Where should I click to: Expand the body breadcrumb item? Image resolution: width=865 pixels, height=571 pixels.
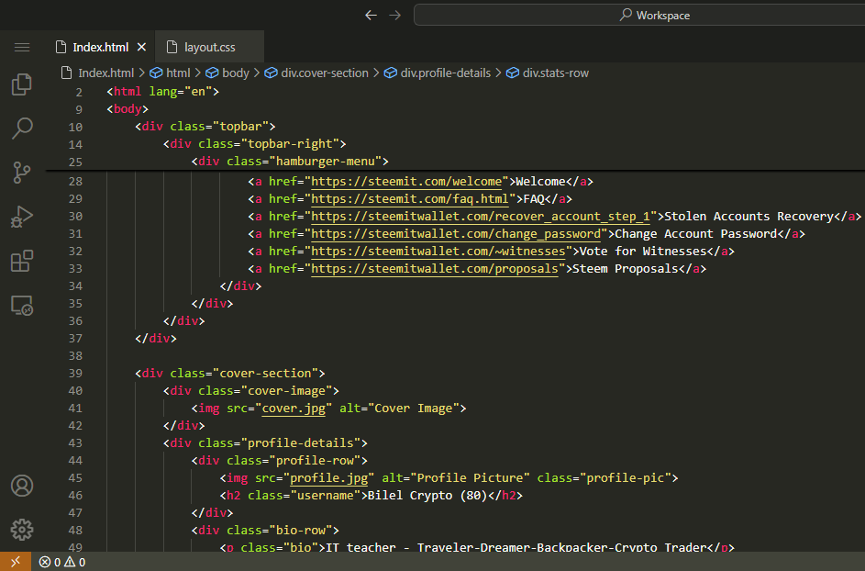coord(235,73)
